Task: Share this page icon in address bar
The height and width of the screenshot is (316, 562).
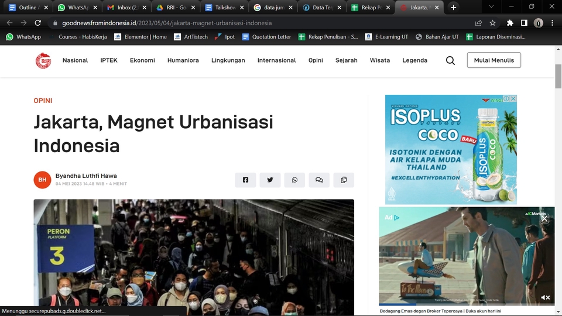Action: click(x=478, y=23)
